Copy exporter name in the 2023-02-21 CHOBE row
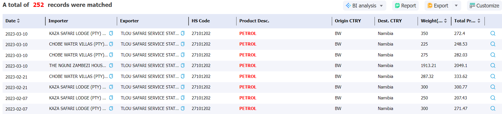Image resolution: width=502 pixels, height=114 pixels. (x=183, y=76)
